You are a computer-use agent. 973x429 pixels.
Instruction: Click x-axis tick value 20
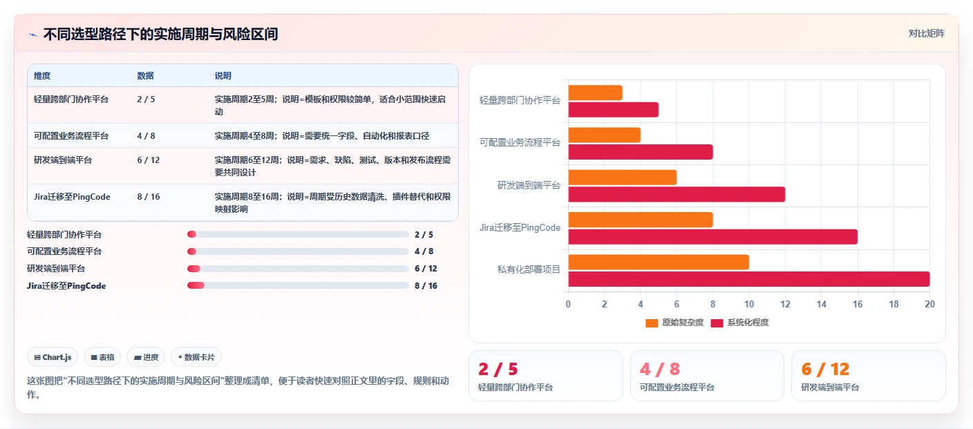pyautogui.click(x=929, y=304)
